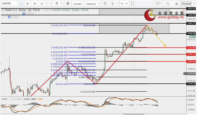197x115 pixels.
Task: Open the Indicators button
Action: pyautogui.click(x=91, y=4)
